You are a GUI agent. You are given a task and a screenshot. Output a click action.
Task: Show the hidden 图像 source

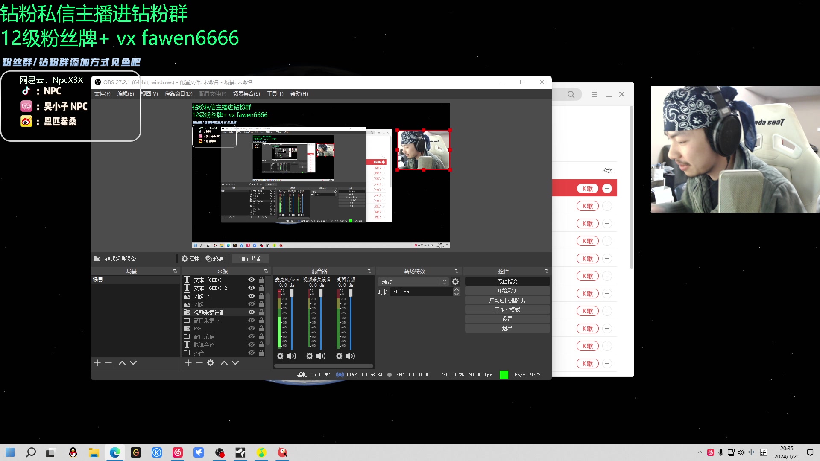click(252, 304)
